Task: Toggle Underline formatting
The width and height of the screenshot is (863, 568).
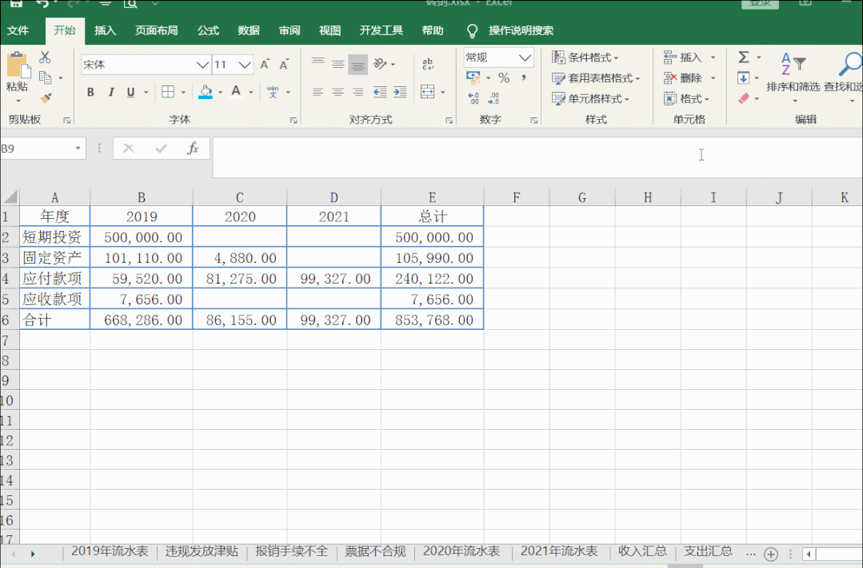Action: tap(130, 92)
